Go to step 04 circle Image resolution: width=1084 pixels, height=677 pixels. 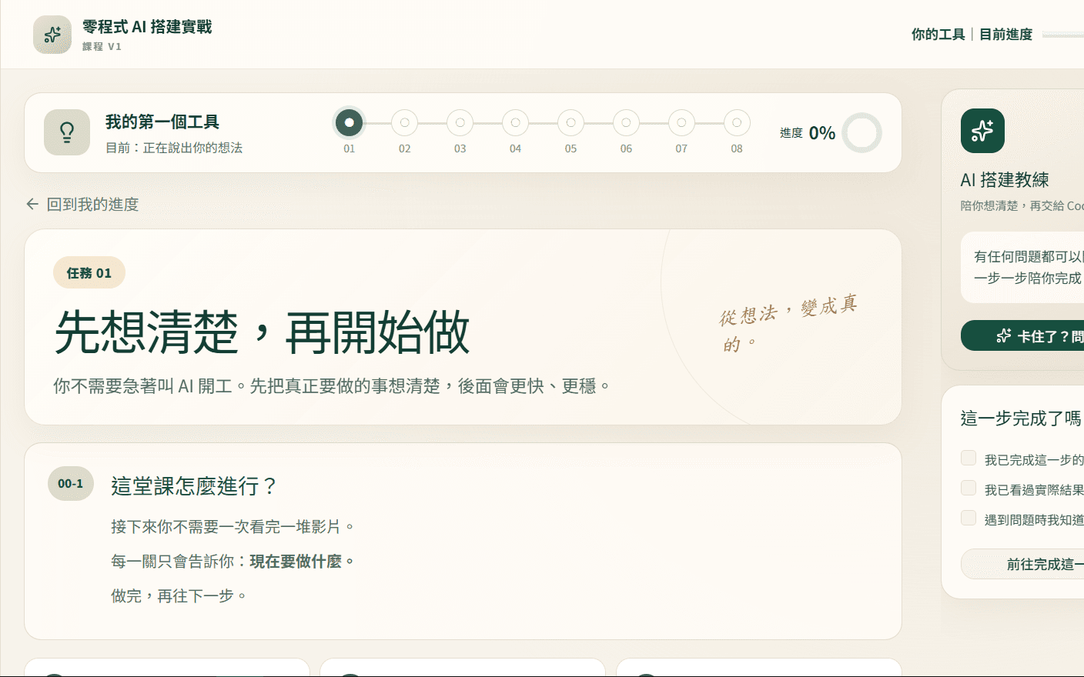pyautogui.click(x=516, y=122)
